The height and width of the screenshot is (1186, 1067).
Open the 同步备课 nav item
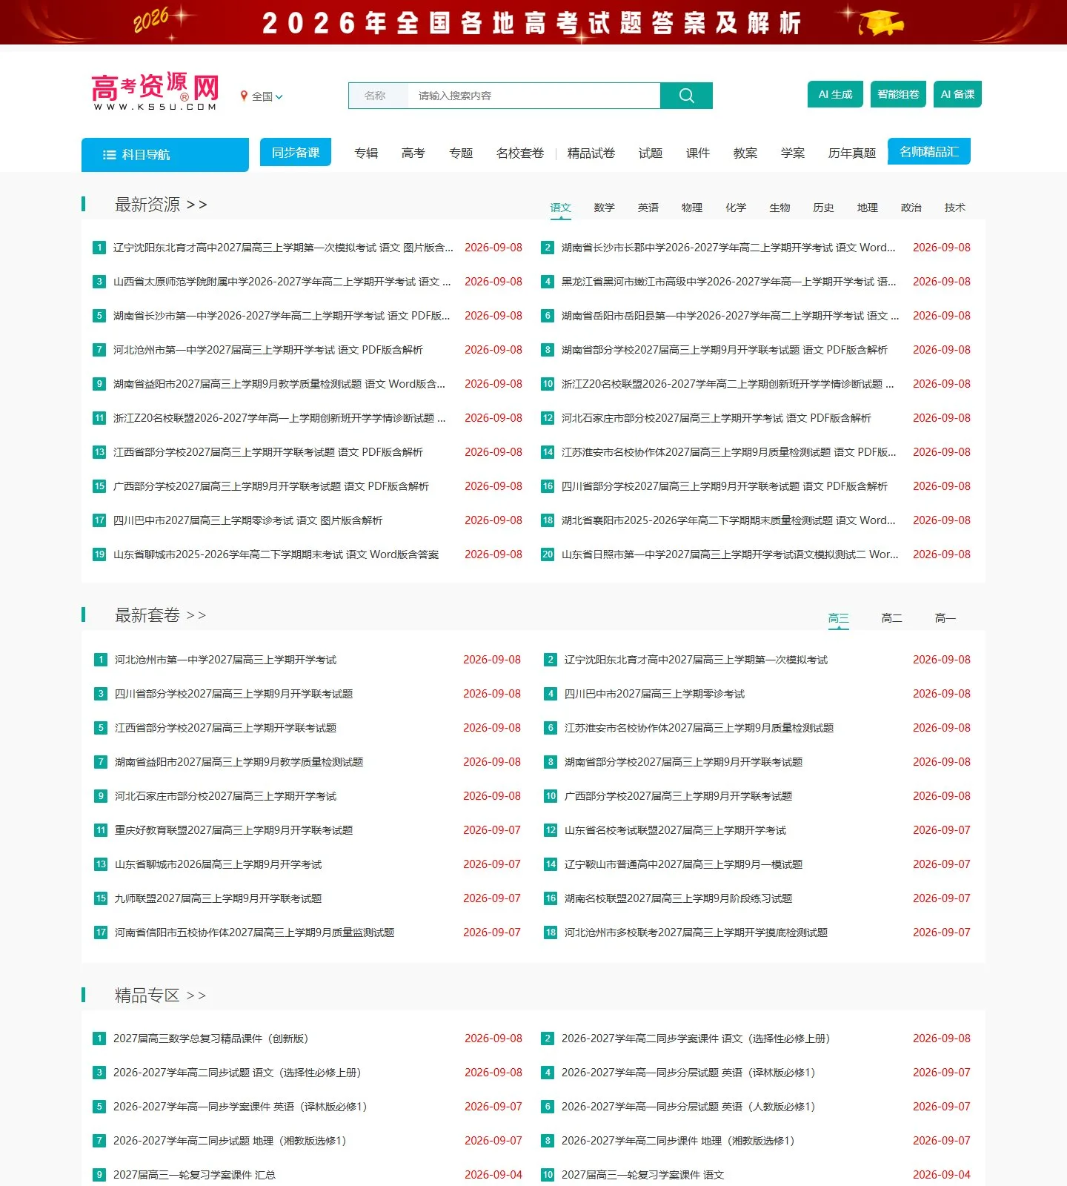point(296,152)
